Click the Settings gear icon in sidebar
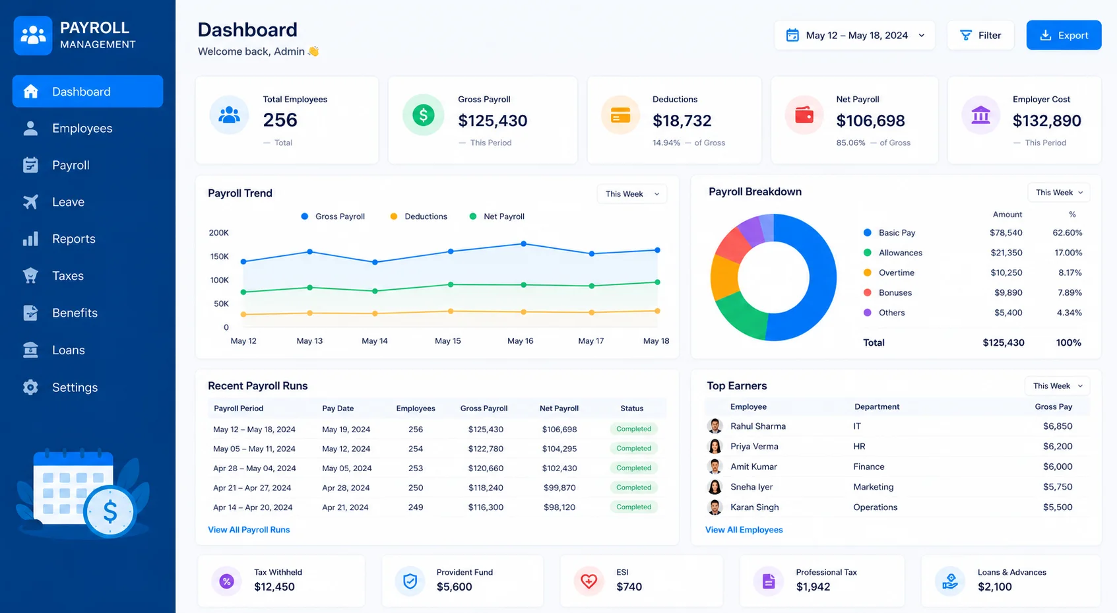 coord(30,387)
